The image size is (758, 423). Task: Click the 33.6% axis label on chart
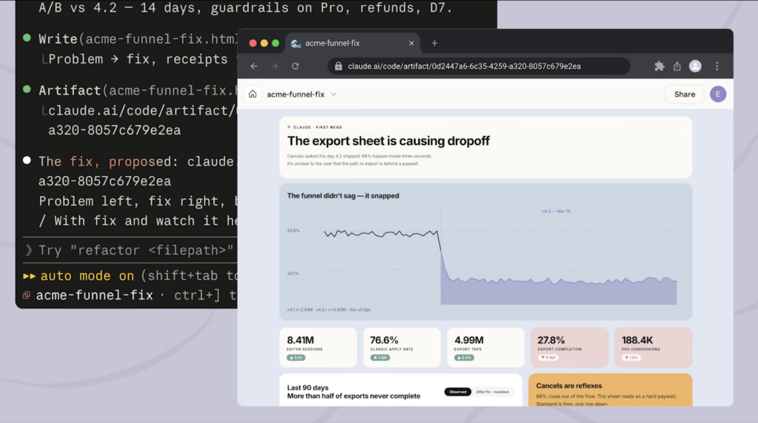pyautogui.click(x=293, y=231)
